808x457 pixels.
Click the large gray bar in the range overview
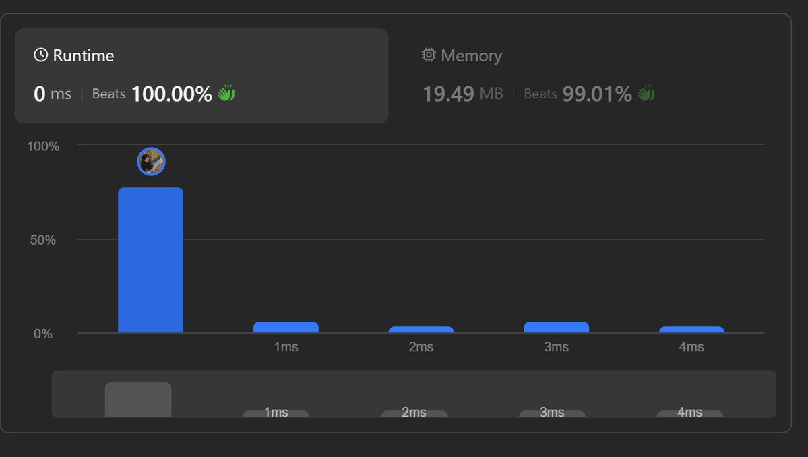pos(138,399)
